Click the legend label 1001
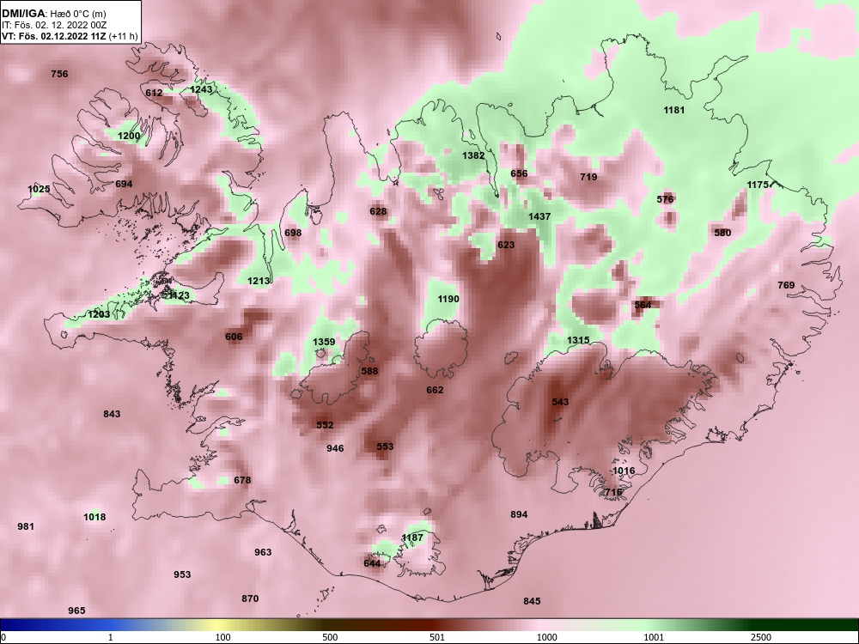This screenshot has height=644, width=859. [x=654, y=637]
